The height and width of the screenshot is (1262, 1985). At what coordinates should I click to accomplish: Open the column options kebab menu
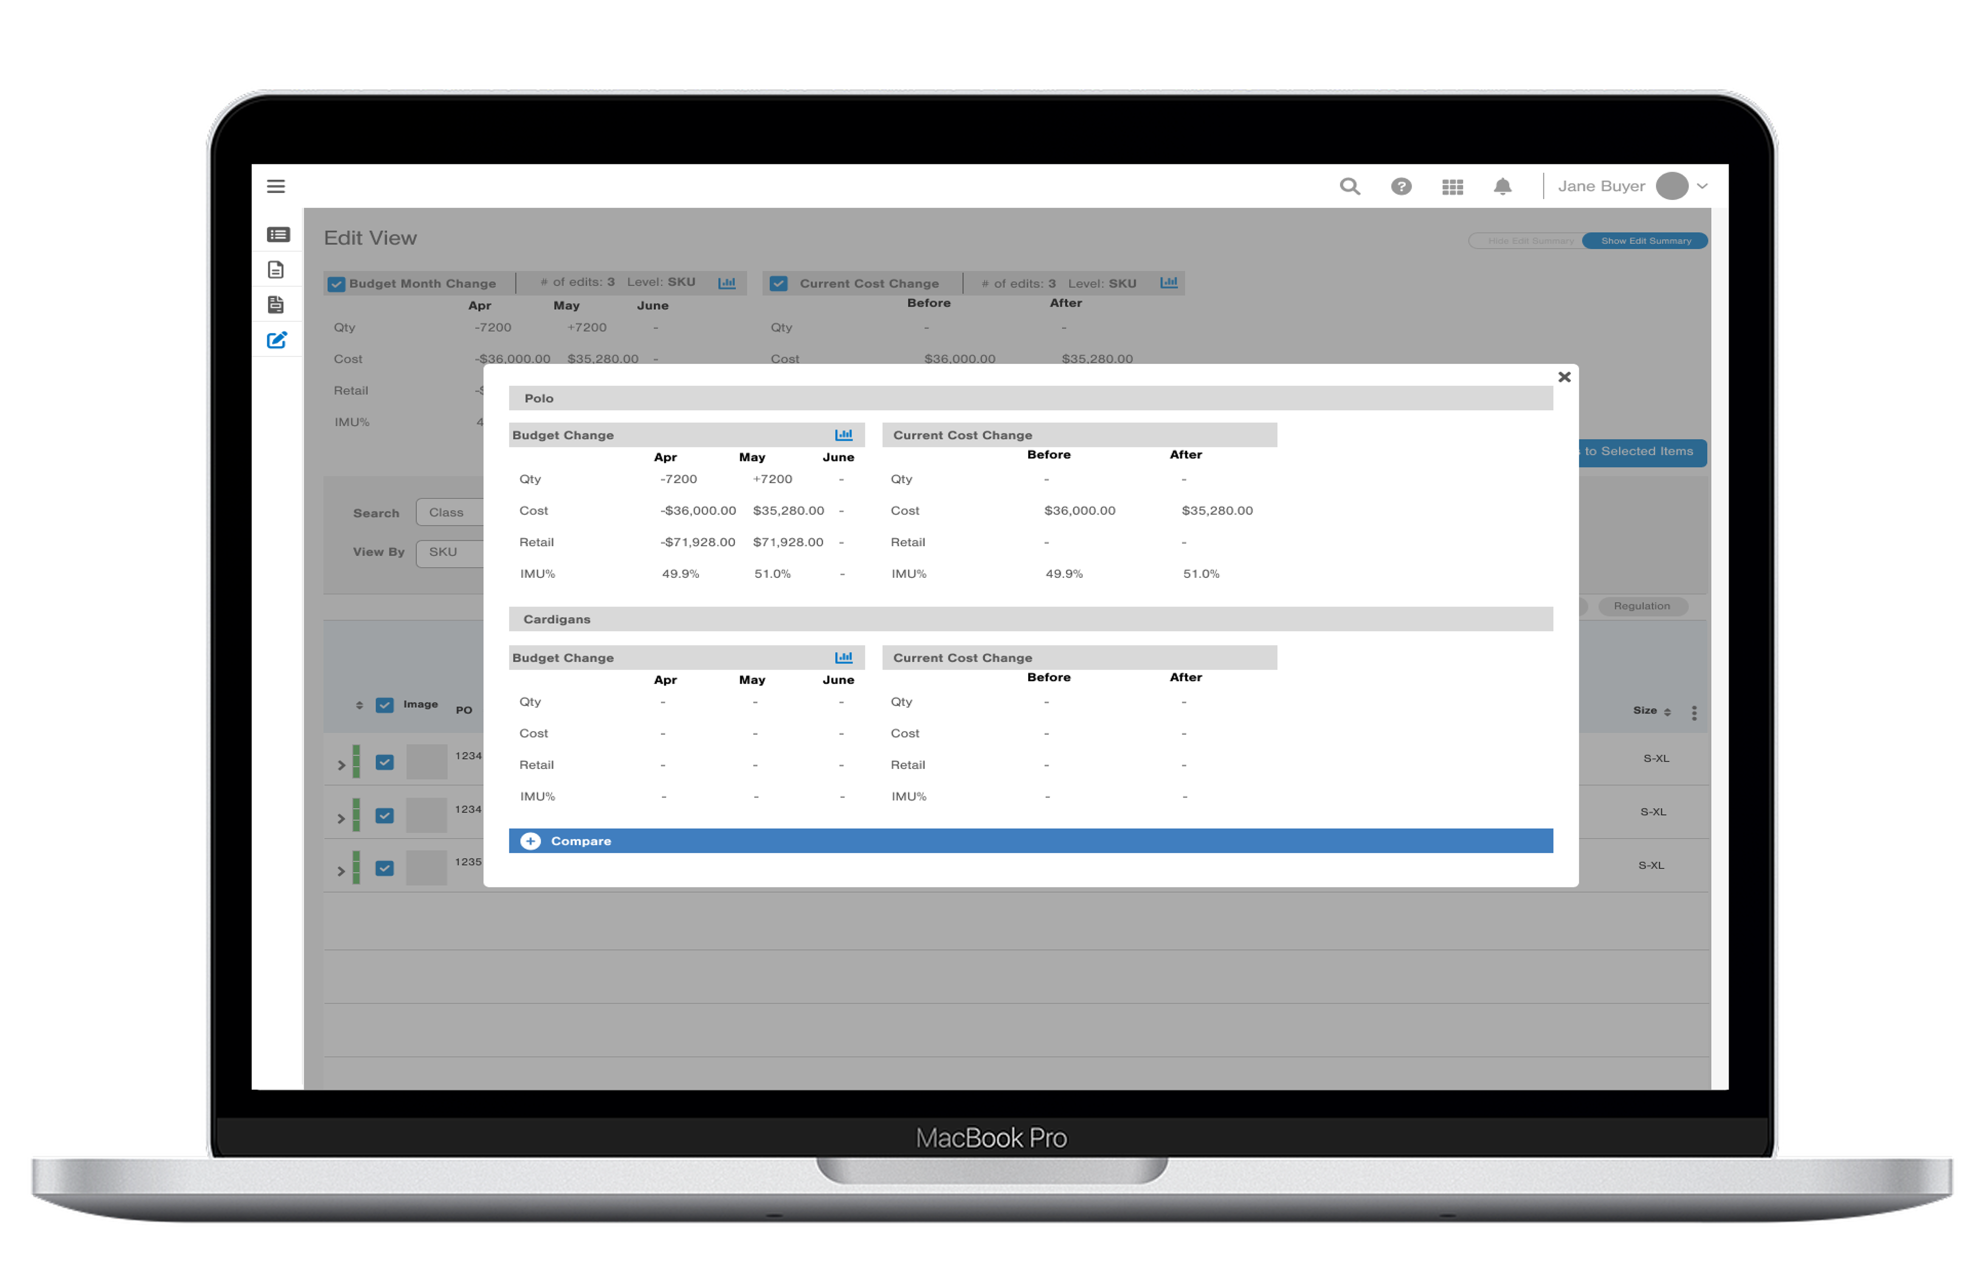coord(1694,713)
